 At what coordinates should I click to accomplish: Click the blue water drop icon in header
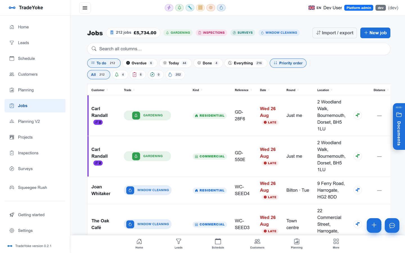pos(221,8)
